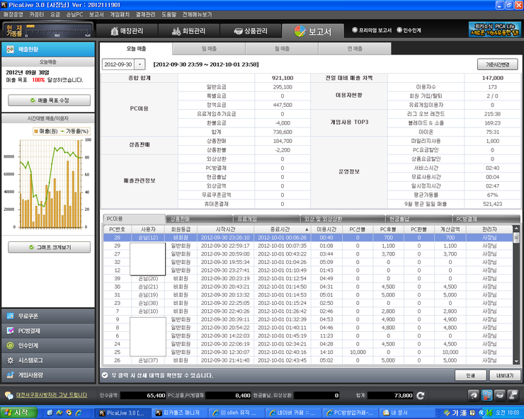Image resolution: width=524 pixels, height=419 pixels.
Task: Open the 무료쿠폰 sidebar item
Action: [x=48, y=316]
